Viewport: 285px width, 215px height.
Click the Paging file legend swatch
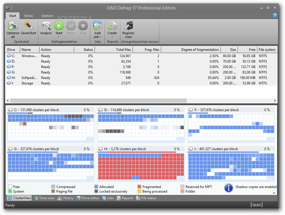[x=53, y=191]
